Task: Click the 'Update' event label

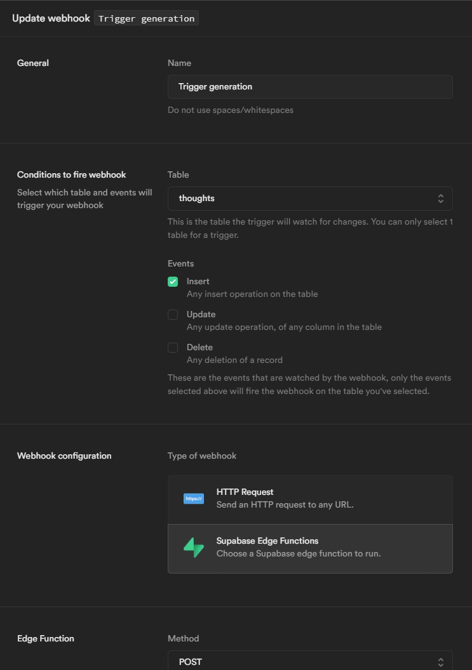Action: point(201,315)
